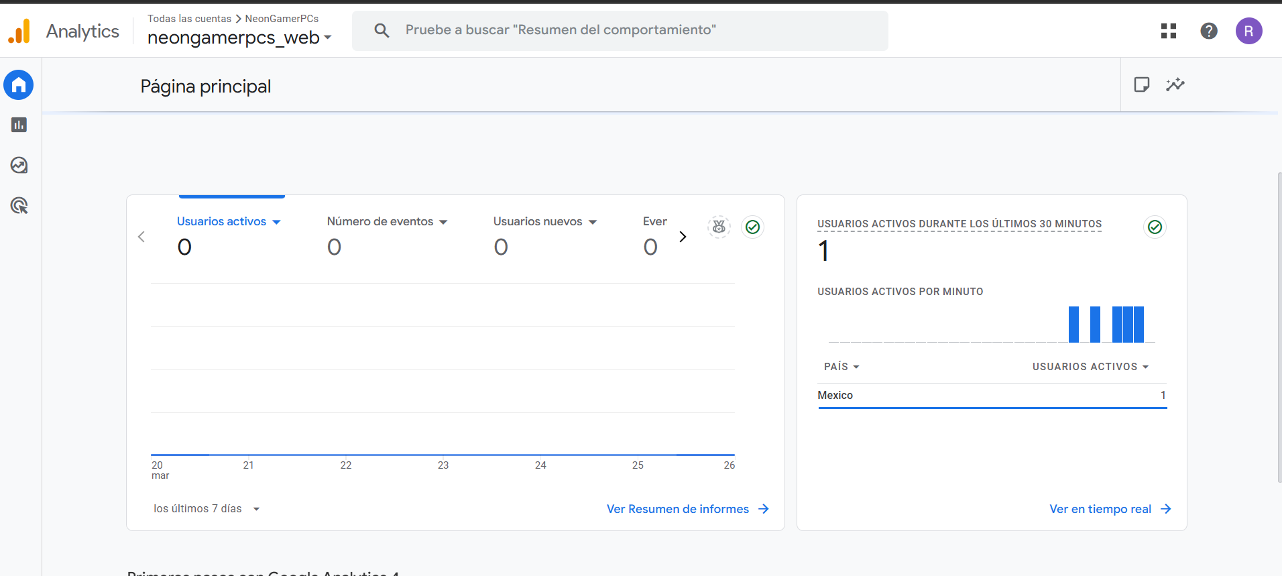The image size is (1282, 576).
Task: Click the Analytics product name
Action: pos(82,32)
